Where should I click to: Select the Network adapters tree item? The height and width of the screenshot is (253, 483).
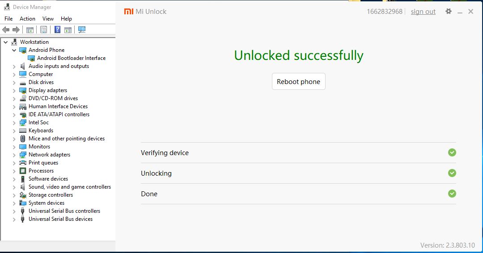tap(49, 155)
